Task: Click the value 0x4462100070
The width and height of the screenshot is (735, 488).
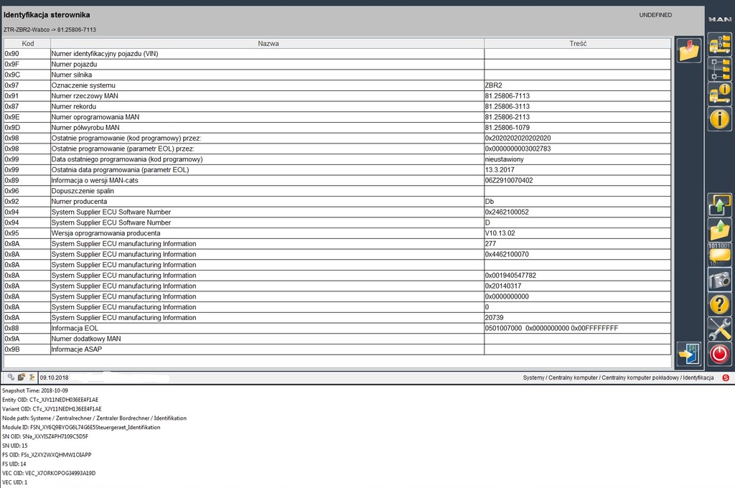Action: (x=507, y=254)
